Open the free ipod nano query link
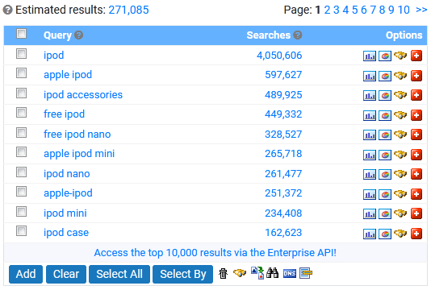The height and width of the screenshot is (290, 431). point(77,135)
